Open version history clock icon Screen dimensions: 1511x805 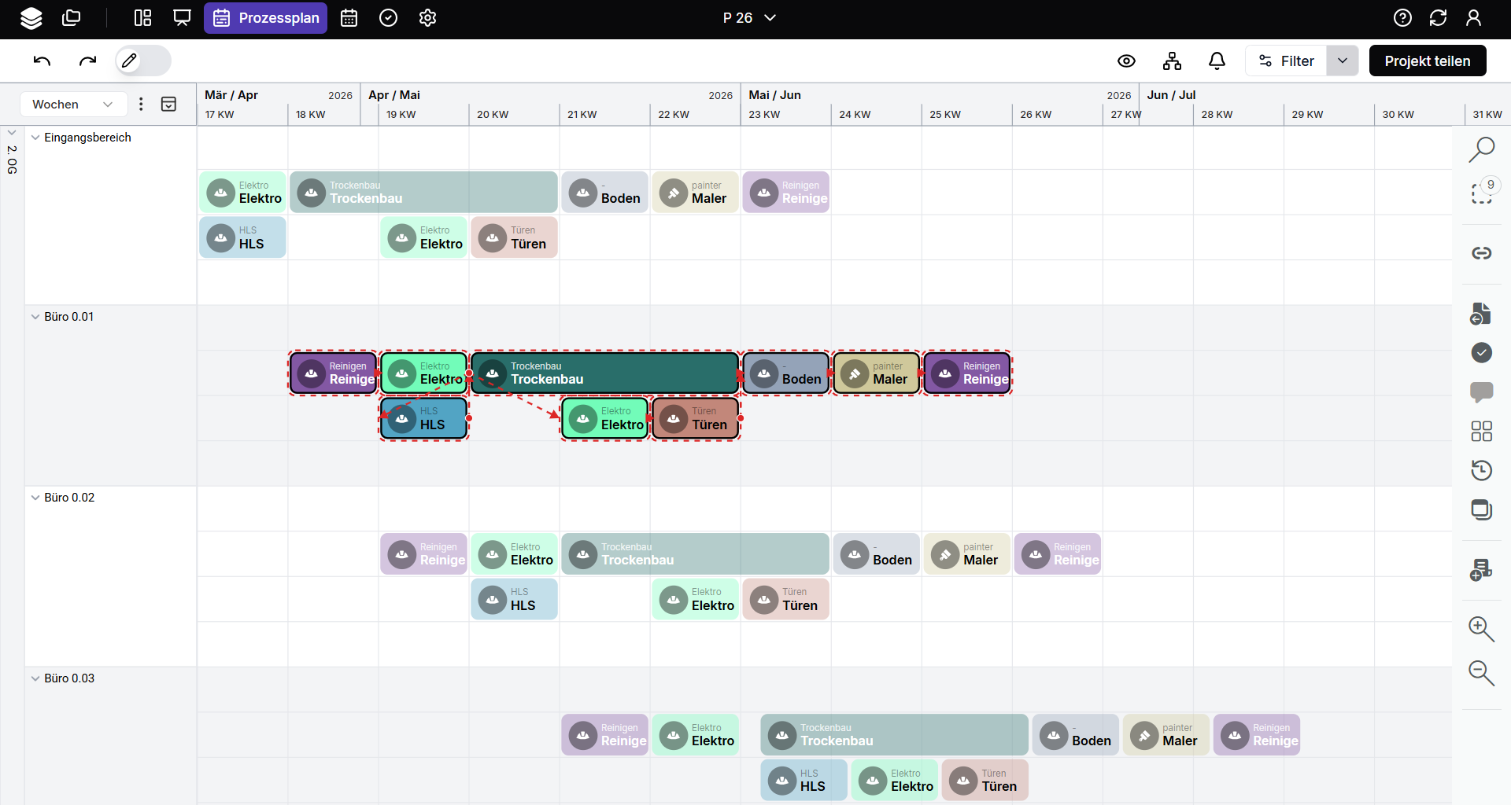[x=1481, y=470]
